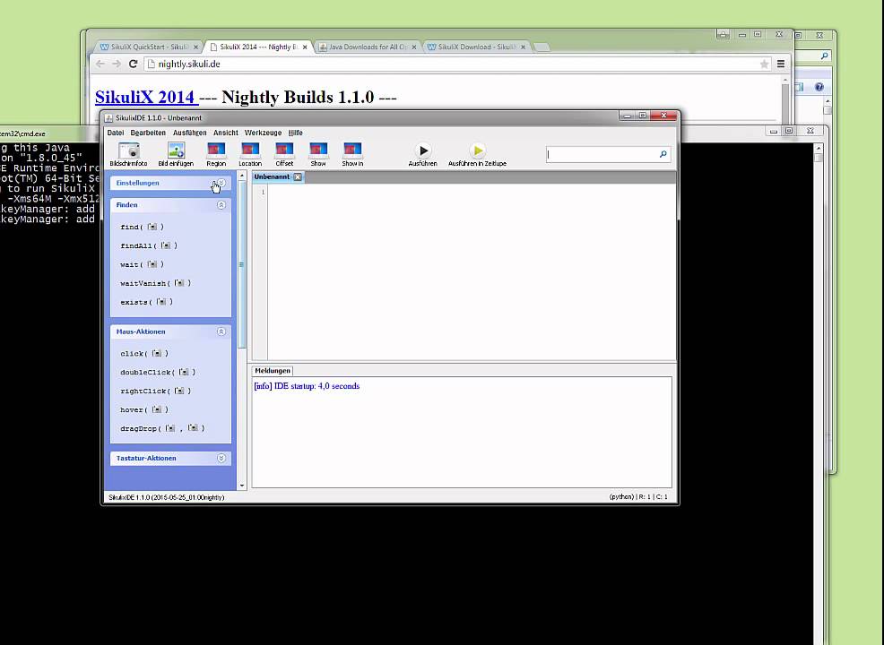Screen dimensions: 884x645
Task: Insert the wait() command
Action: [x=142, y=264]
